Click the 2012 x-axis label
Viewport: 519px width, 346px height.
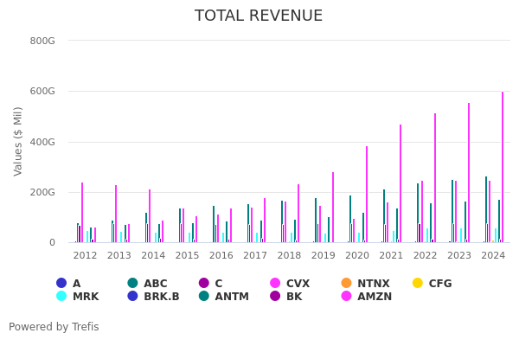(x=85, y=256)
